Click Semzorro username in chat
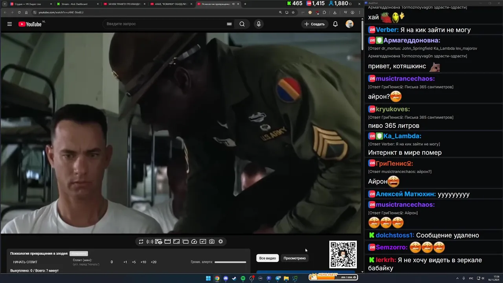 [391, 248]
